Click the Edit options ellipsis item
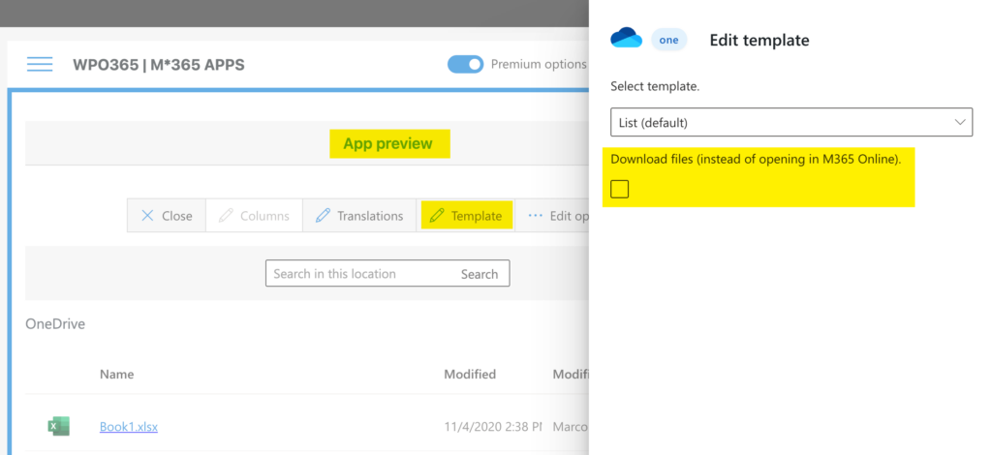This screenshot has height=455, width=992. [552, 216]
